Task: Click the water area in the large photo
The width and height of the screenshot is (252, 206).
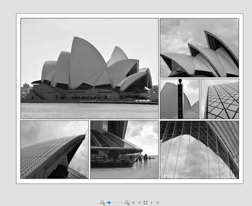Action: pyautogui.click(x=89, y=111)
